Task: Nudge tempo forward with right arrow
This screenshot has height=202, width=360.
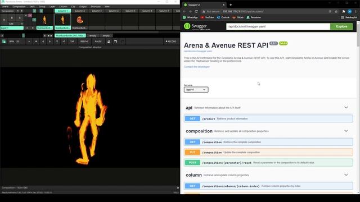Action: click(x=50, y=42)
